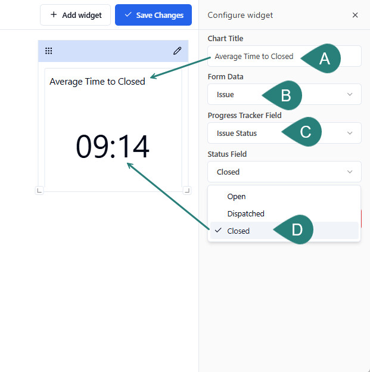Viewport: 370px width, 372px height.
Task: Click the Status Field label
Action: tap(227, 154)
